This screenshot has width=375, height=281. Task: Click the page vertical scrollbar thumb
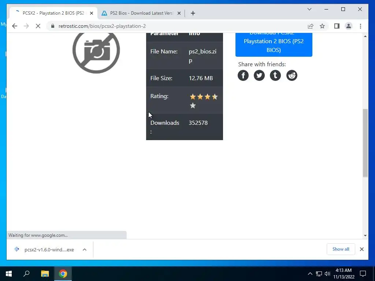(x=365, y=143)
